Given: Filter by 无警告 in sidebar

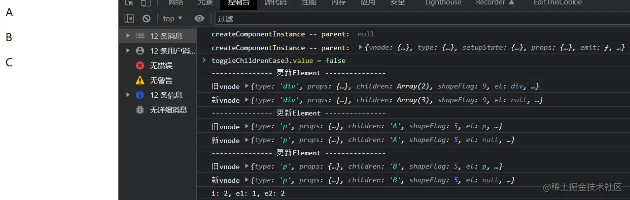Looking at the screenshot, I should coord(161,80).
